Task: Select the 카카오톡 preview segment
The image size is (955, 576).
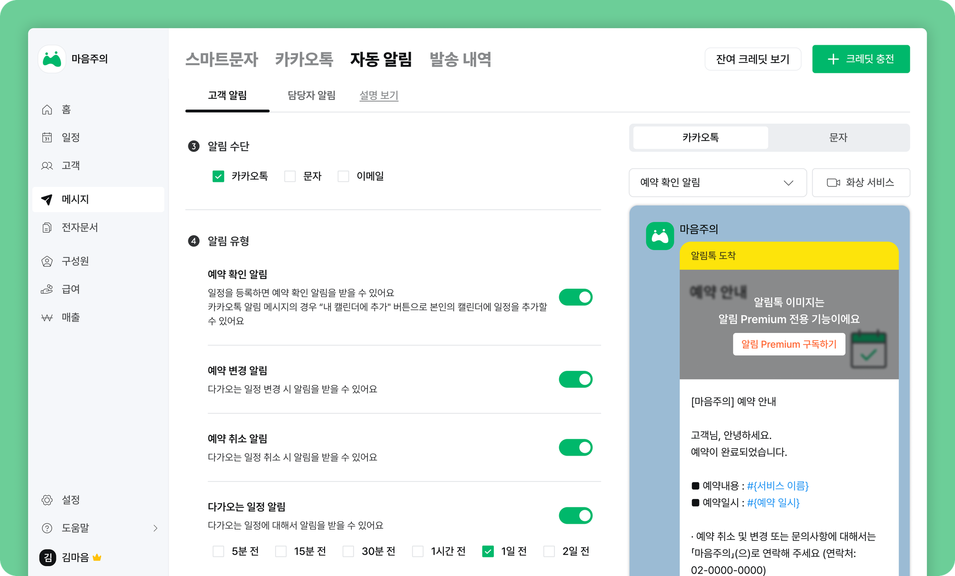Action: 701,138
